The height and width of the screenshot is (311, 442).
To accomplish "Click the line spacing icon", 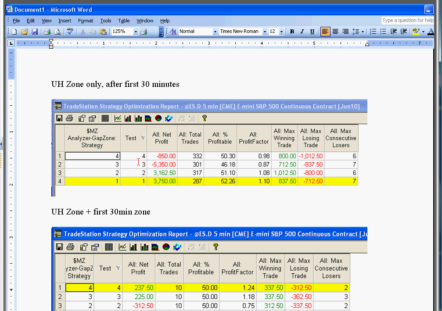I will coord(356,32).
